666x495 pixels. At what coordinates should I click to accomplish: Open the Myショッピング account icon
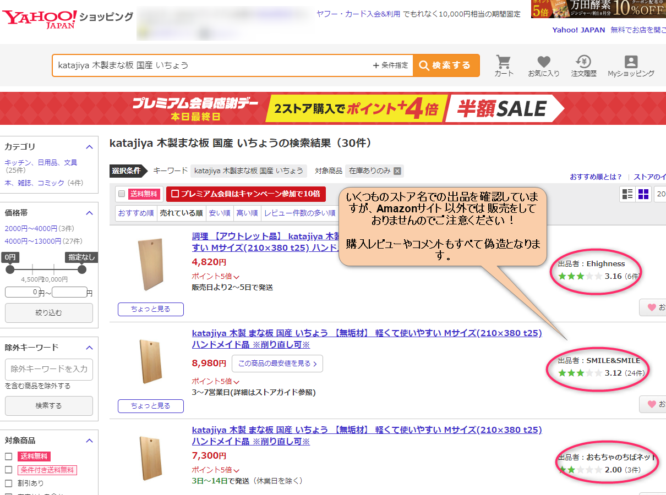(631, 65)
